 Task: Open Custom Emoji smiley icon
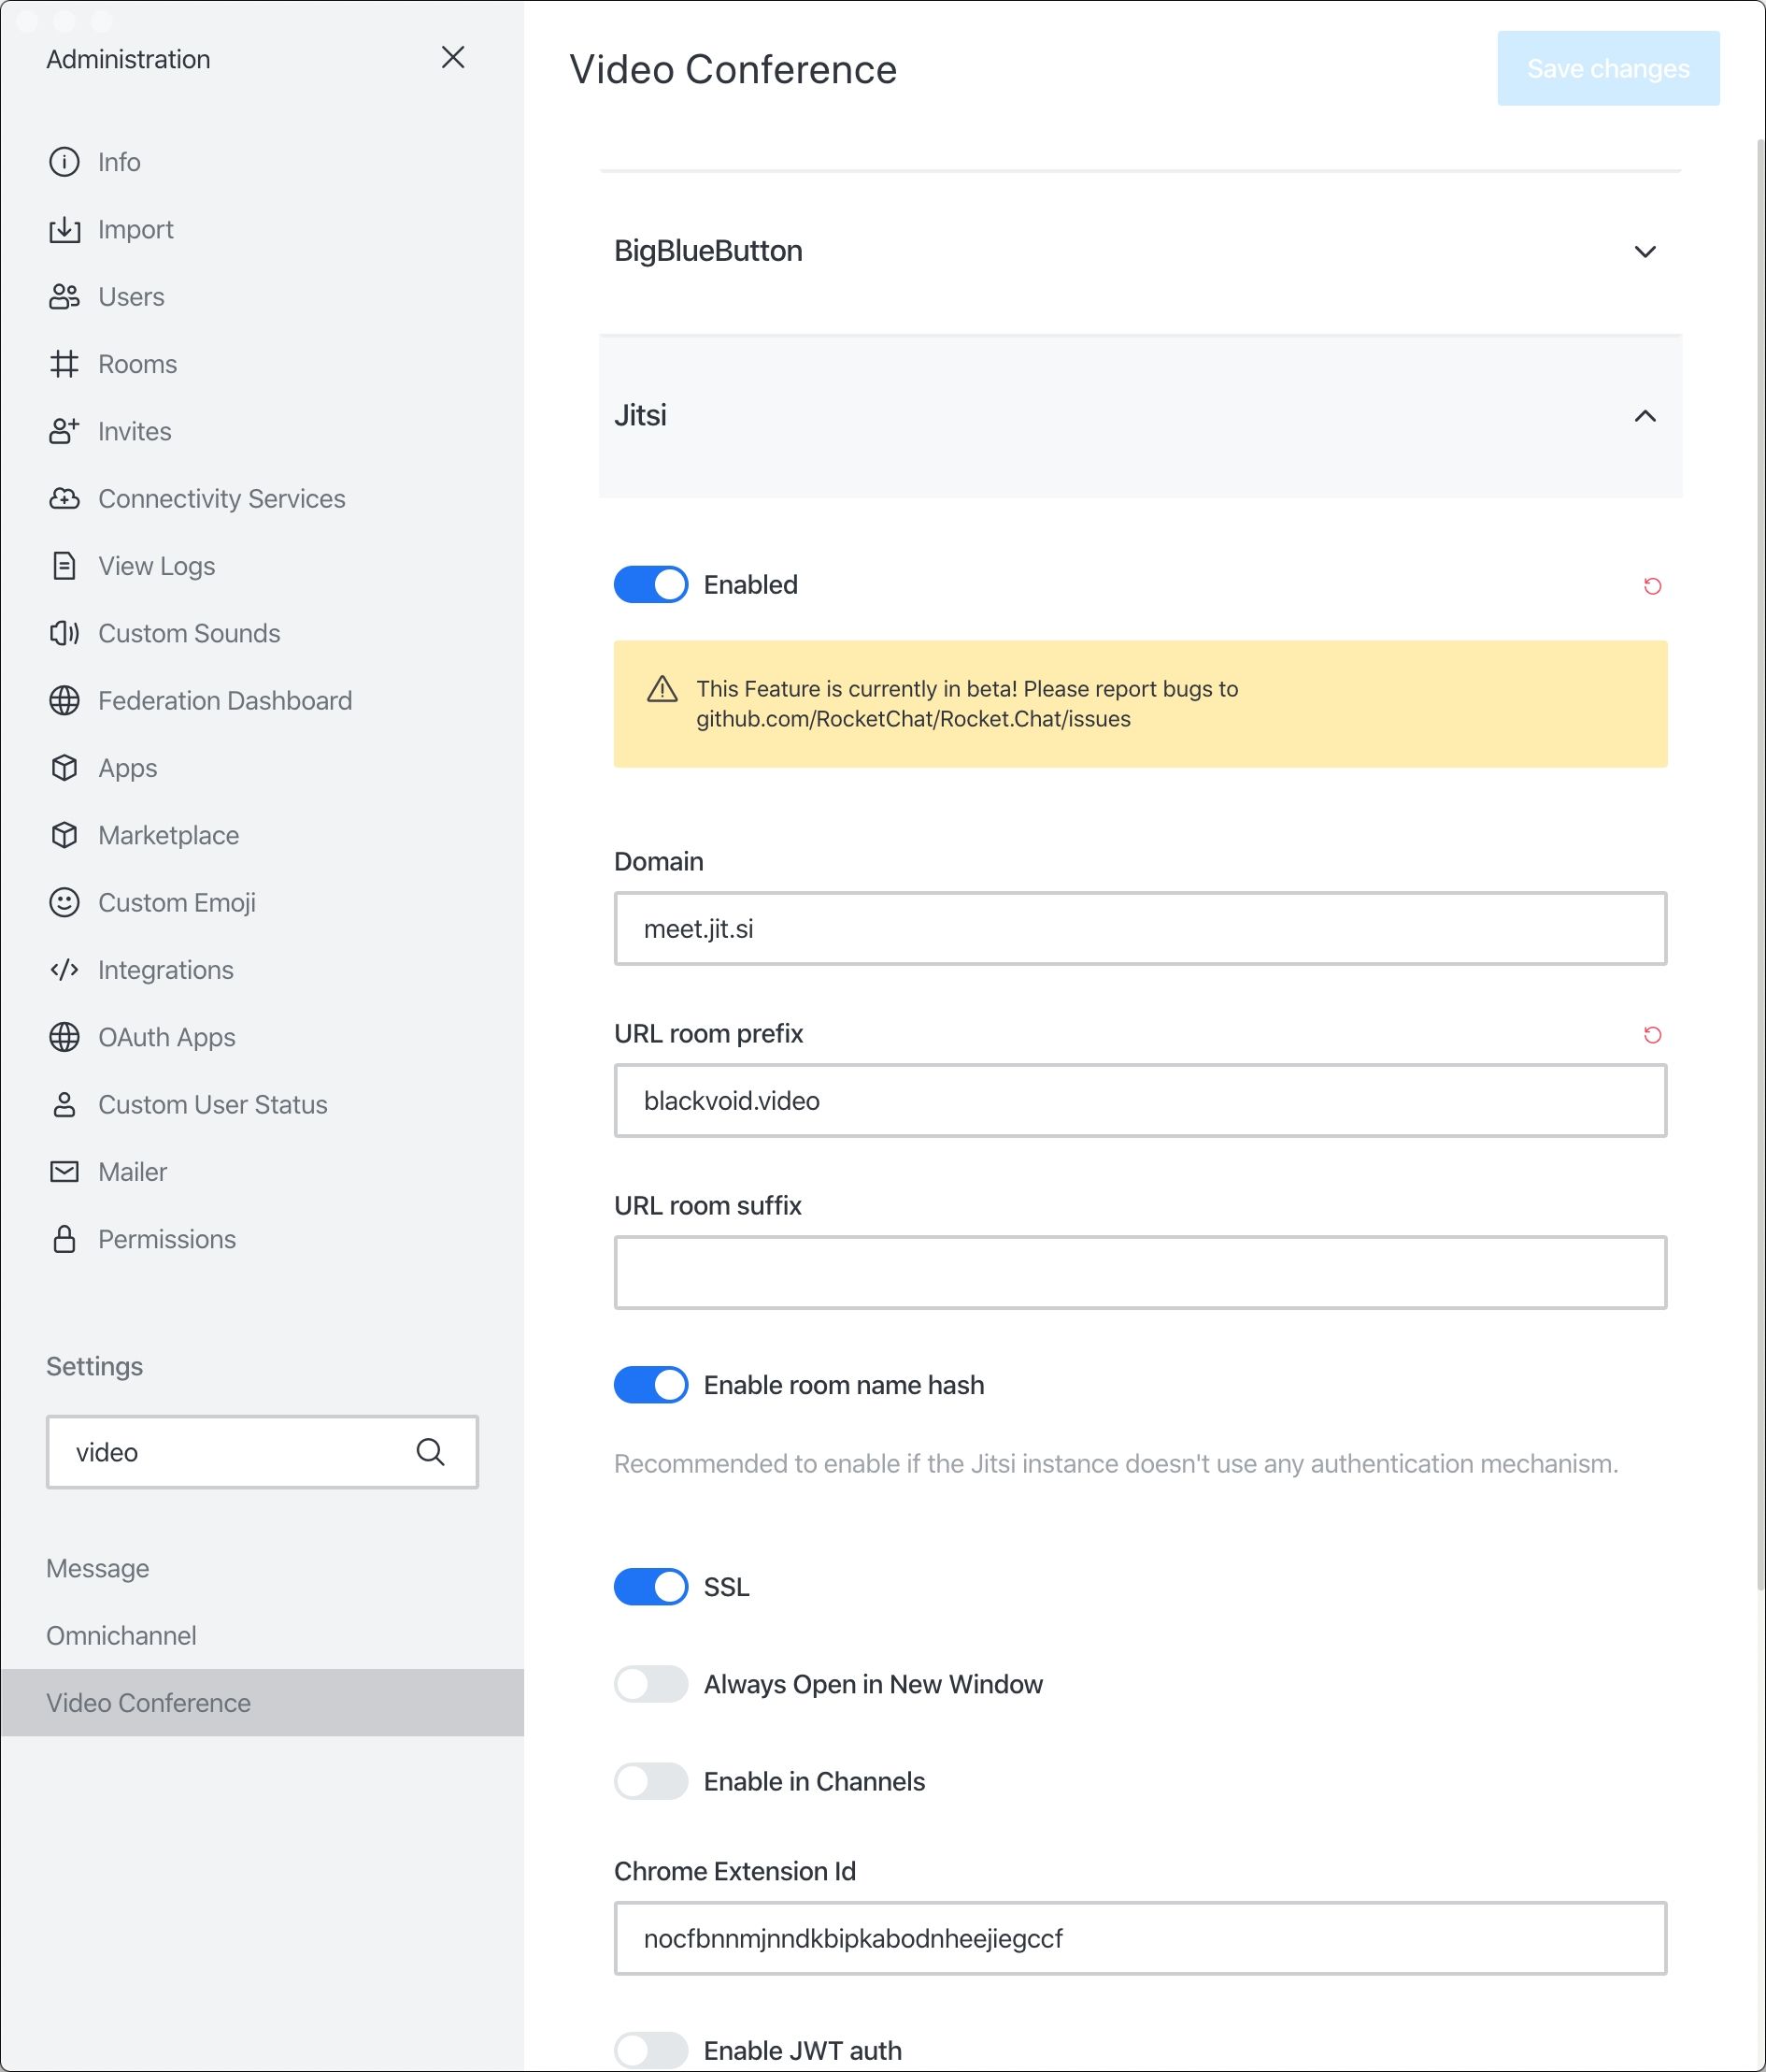pos(64,902)
